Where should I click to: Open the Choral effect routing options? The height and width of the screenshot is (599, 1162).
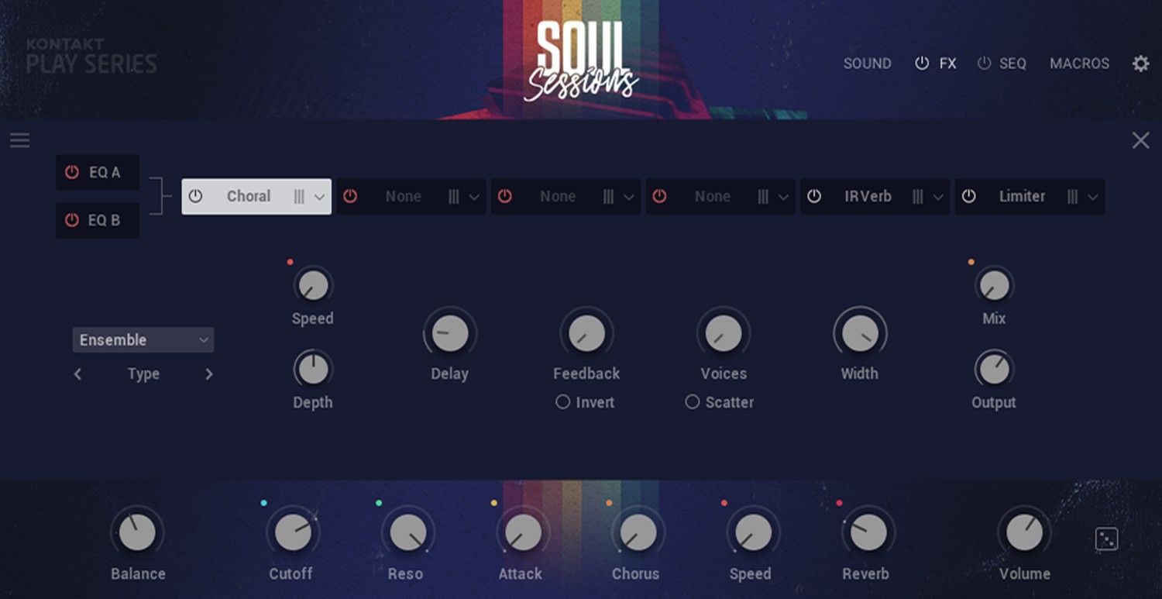(301, 196)
